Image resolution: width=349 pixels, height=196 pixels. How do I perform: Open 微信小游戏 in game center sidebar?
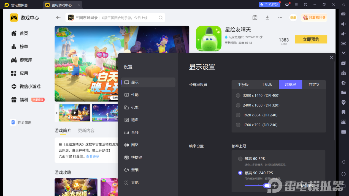25,87
